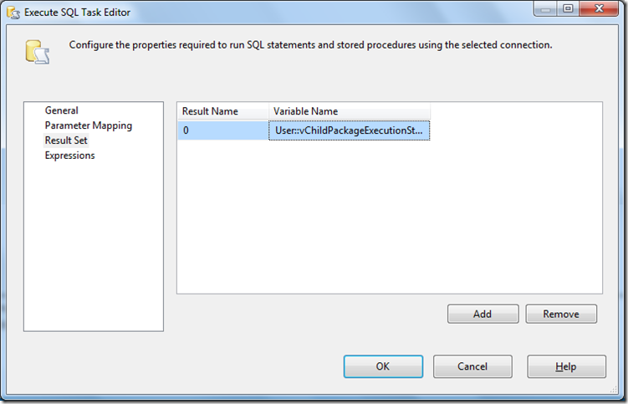Remove the selected result set row
This screenshot has height=404, width=628.
[x=561, y=314]
